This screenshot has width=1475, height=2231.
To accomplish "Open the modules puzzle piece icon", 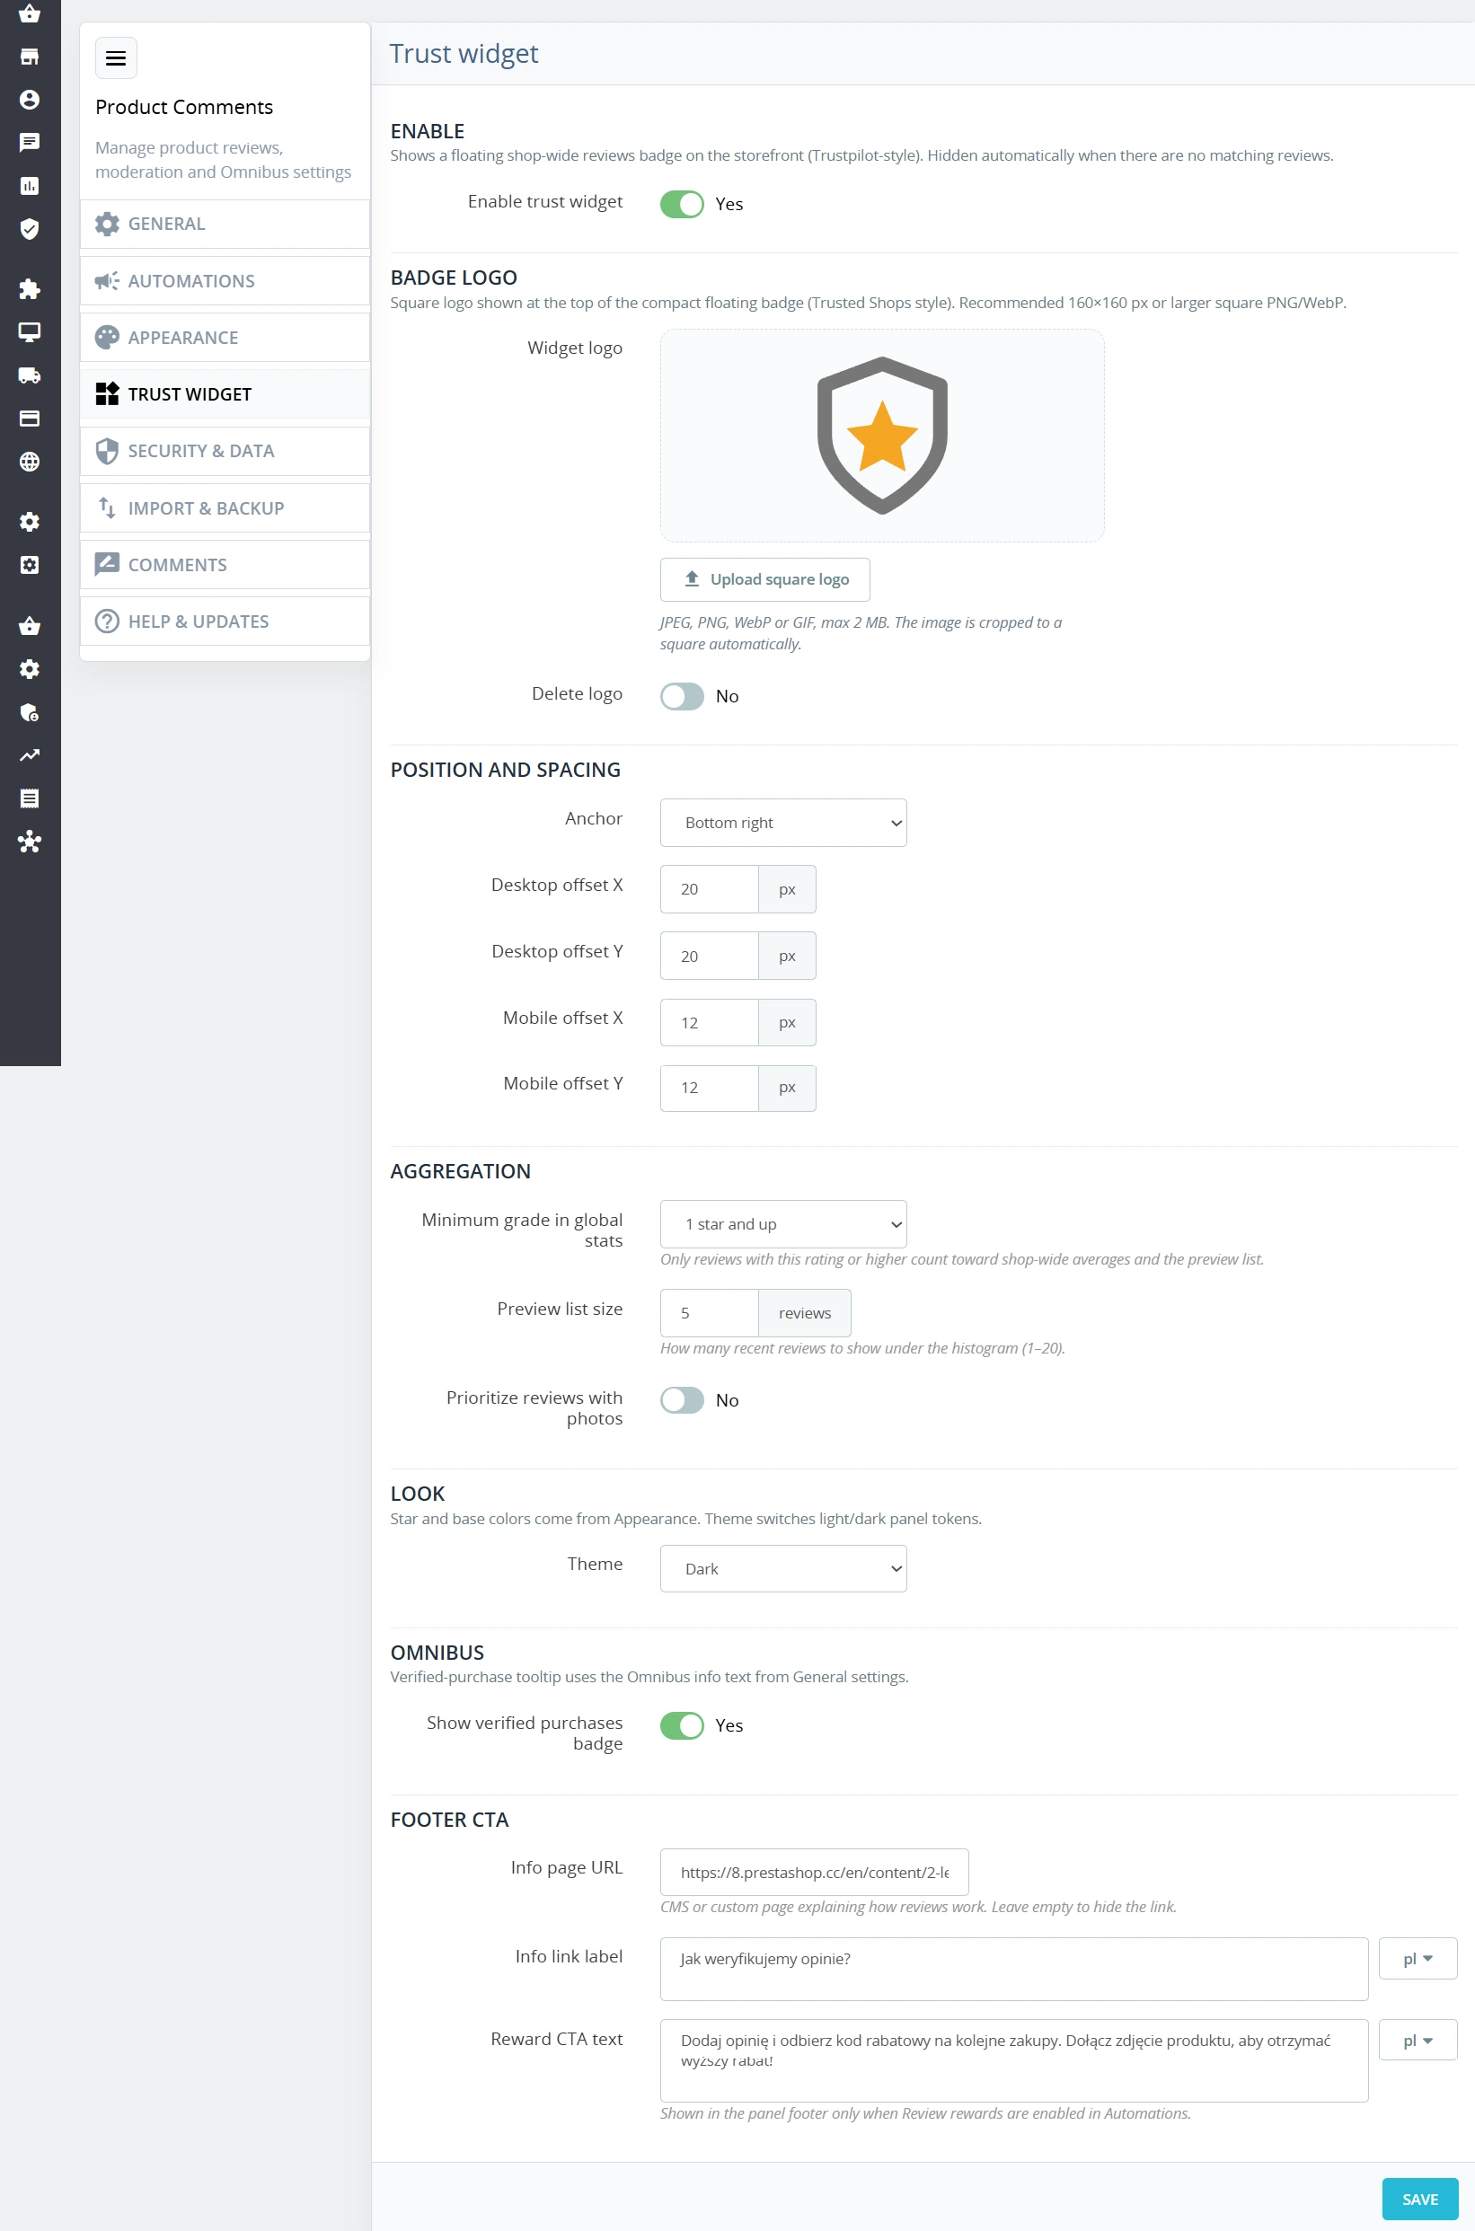I will (29, 288).
